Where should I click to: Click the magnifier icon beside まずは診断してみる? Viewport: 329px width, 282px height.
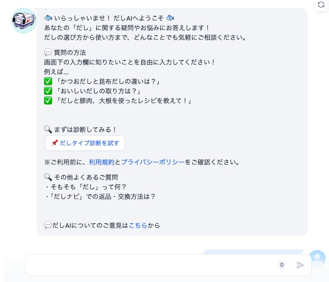[x=48, y=129]
